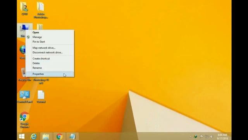The height and width of the screenshot is (140, 248).
Task: Choose Open in the context menu
Action: click(50, 32)
